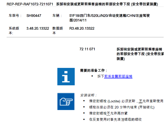Click the bullet 在反复使用时事先清洁螺母的螺纹
This screenshot has width=168, height=133.
115,119
